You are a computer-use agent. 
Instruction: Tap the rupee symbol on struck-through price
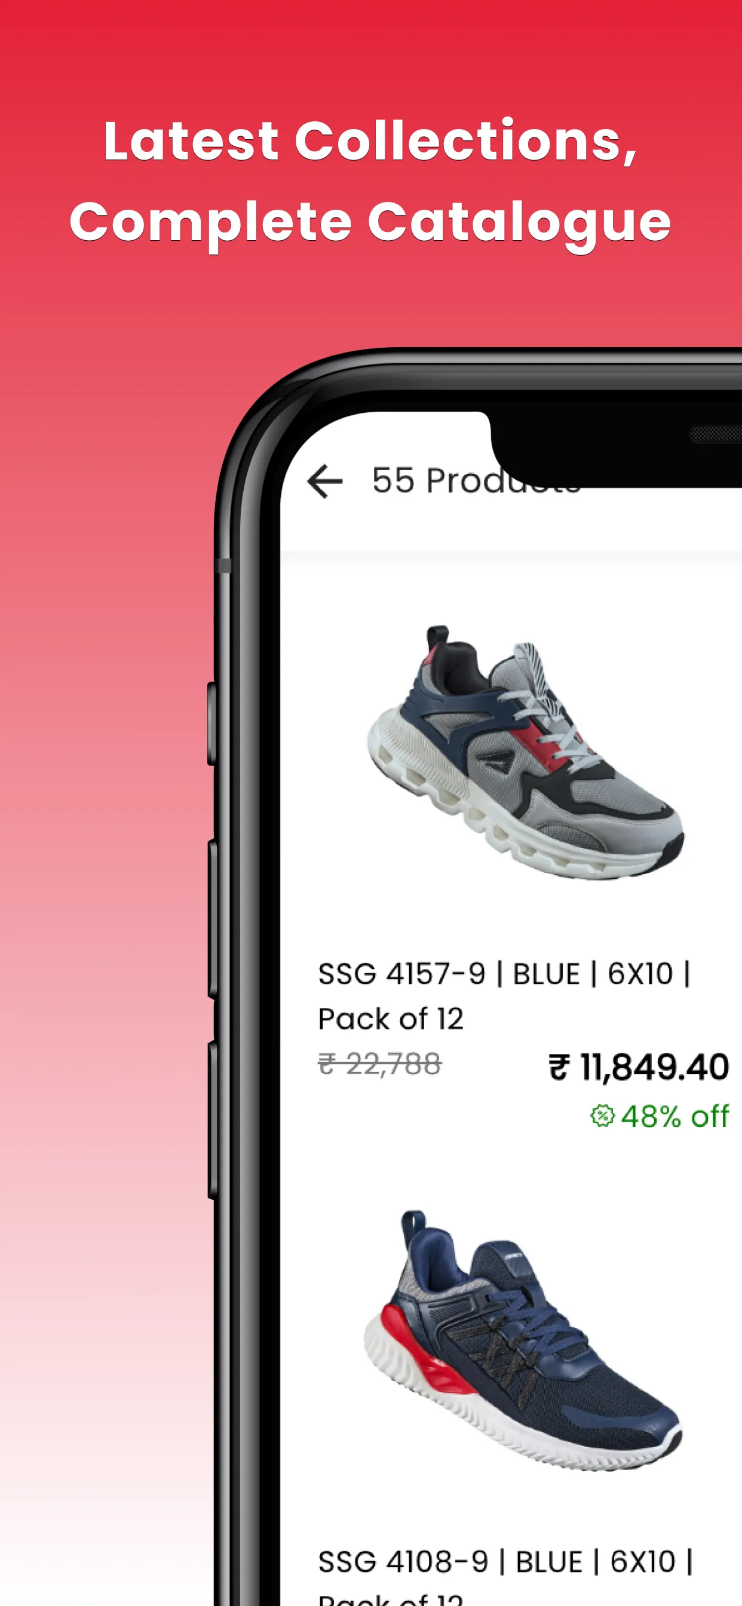pyautogui.click(x=328, y=1063)
